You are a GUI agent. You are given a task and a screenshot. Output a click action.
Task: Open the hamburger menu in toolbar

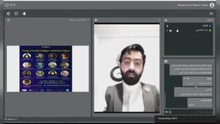click(x=211, y=14)
